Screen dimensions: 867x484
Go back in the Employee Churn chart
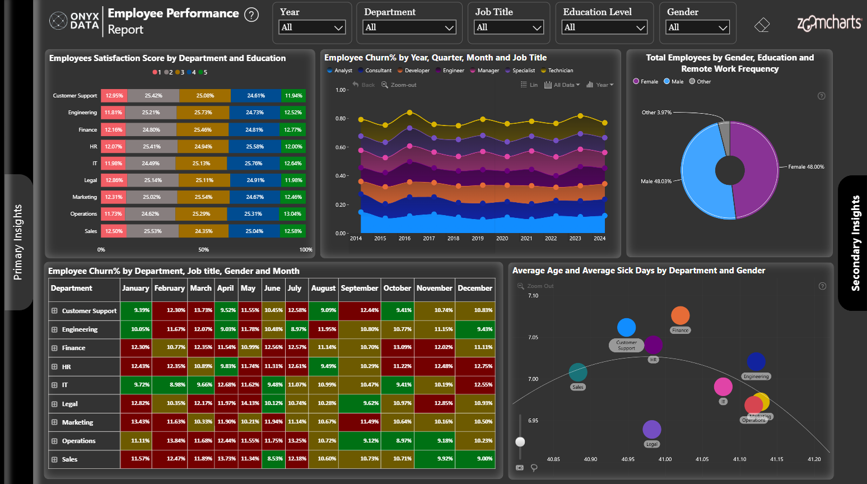[363, 85]
